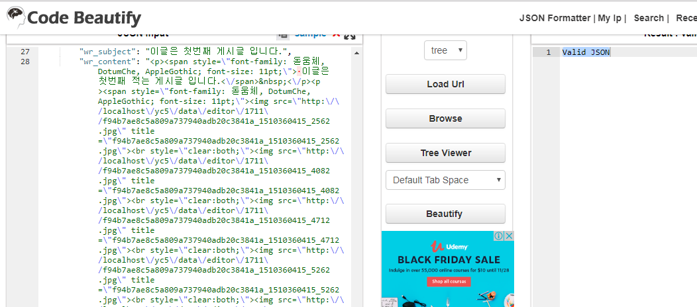Expand the Default Tab Space dropdown

(445, 180)
